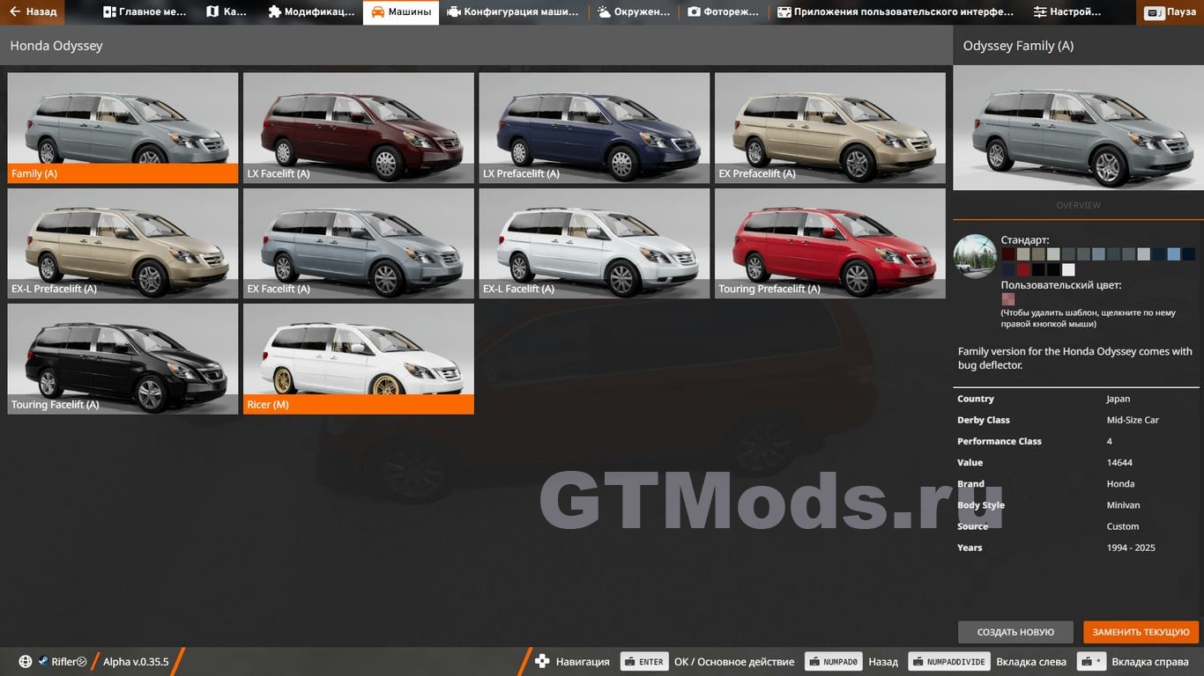
Task: Click the large Odyssey Family preview image
Action: coord(1078,128)
